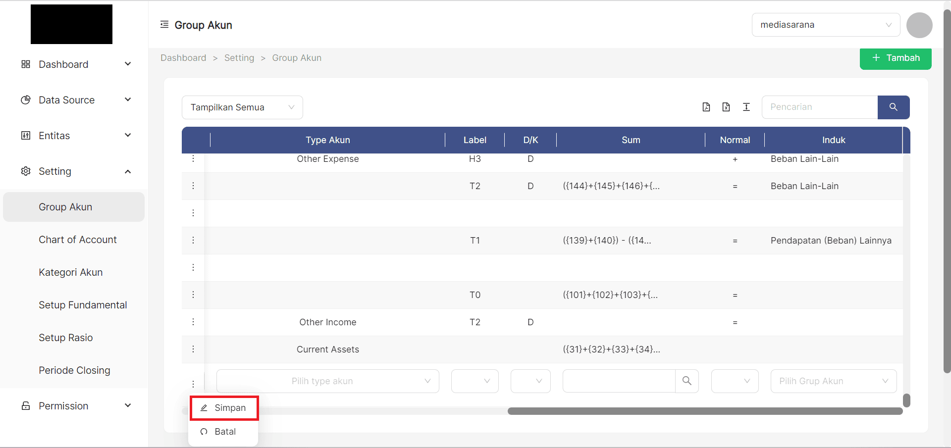Open the three-dot menu on Other Income row
The image size is (951, 448).
pyautogui.click(x=193, y=322)
